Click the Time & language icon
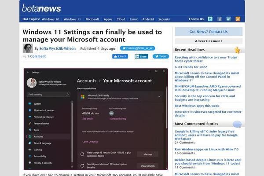 (x=30, y=143)
